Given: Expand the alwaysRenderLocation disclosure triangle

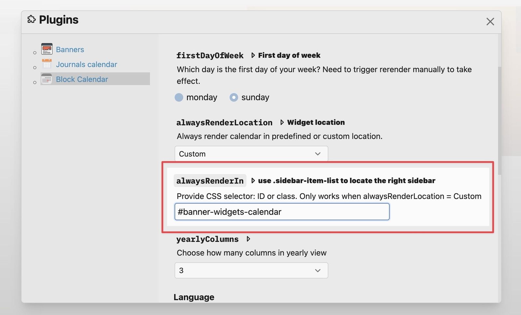Looking at the screenshot, I should (x=282, y=123).
